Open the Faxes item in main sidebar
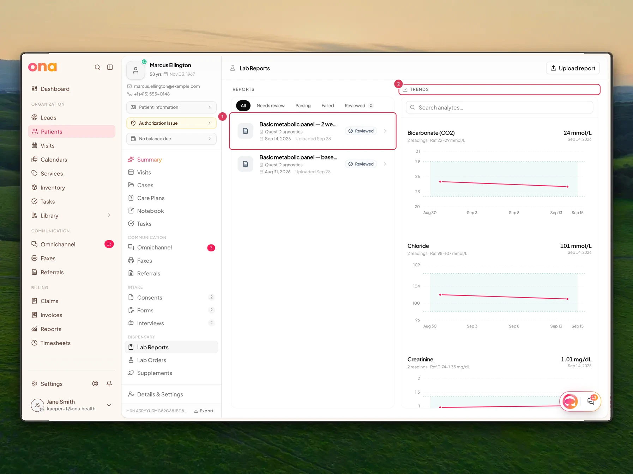The image size is (633, 474). tap(72, 258)
